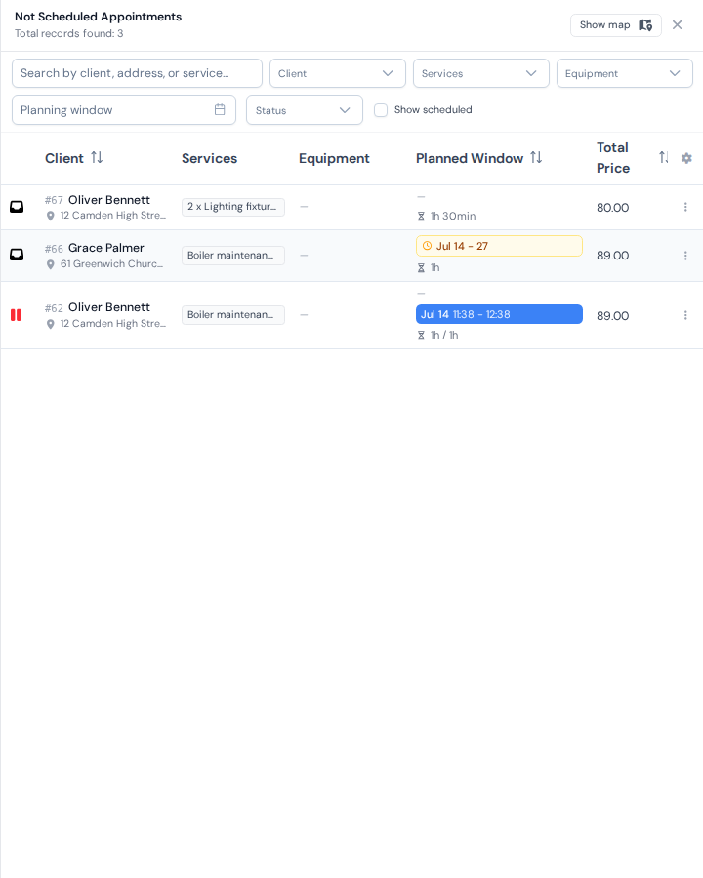Select the blue Jul 14 11:38 - 12:38 badge
Screen dimensions: 703x878
coord(499,314)
